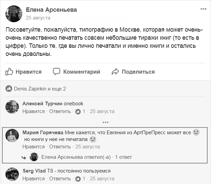Click the thumbs-up Like icon under the post
The height and width of the screenshot is (184, 211).
[x=9, y=71]
